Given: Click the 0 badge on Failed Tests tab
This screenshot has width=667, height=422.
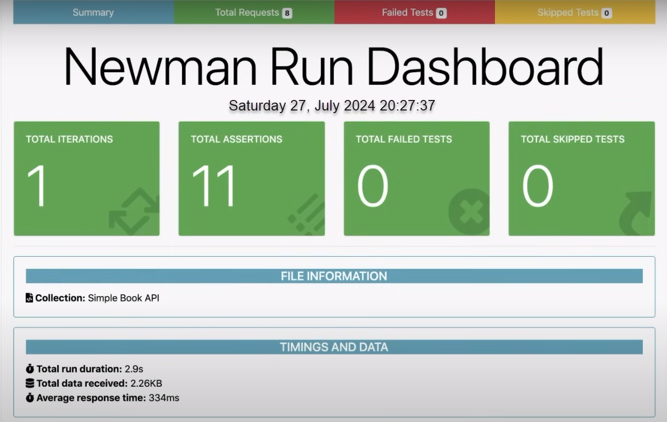Looking at the screenshot, I should (x=441, y=12).
